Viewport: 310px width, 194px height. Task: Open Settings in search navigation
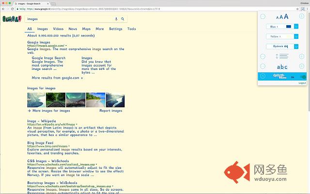click(116, 29)
